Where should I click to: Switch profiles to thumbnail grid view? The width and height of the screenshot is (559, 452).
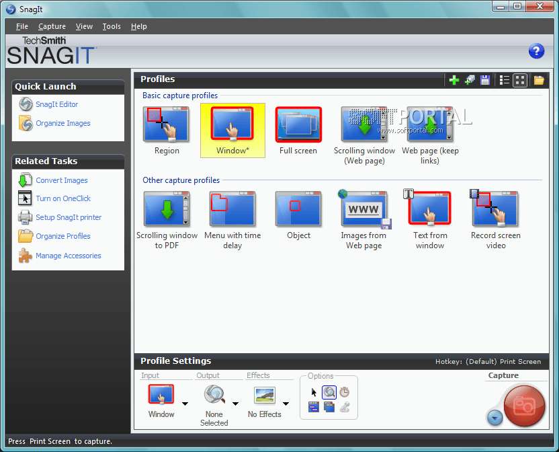coord(520,80)
